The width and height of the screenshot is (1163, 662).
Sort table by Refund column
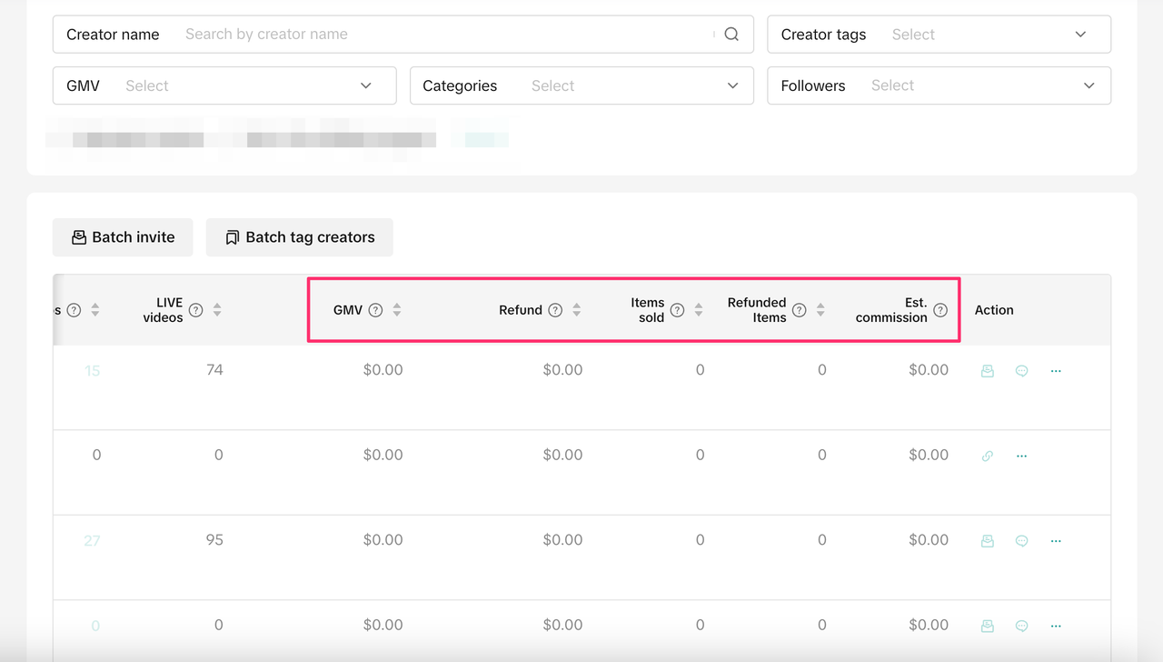577,310
